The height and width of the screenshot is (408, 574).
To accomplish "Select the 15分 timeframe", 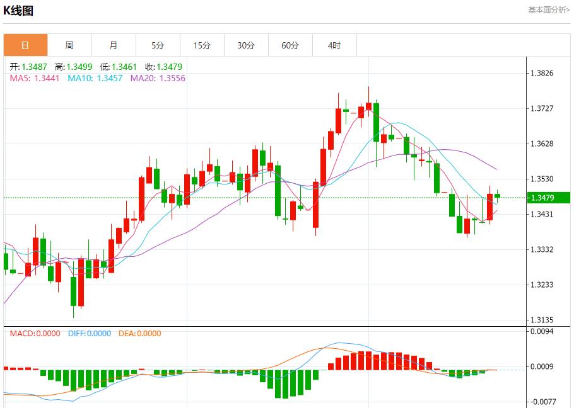I will [202, 45].
